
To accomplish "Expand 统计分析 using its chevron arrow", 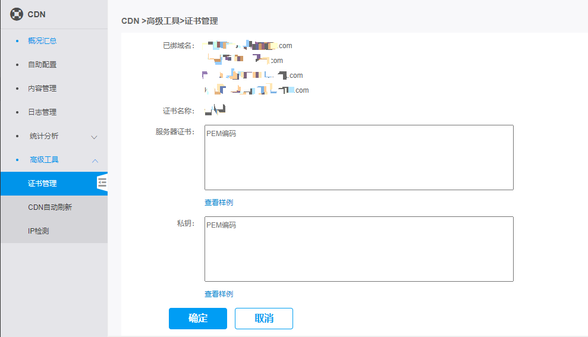I will pyautogui.click(x=94, y=137).
